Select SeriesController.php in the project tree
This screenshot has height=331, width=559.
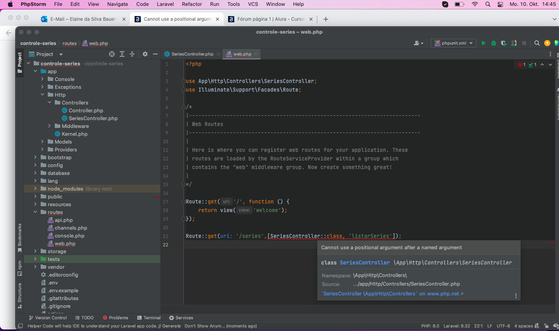pyautogui.click(x=93, y=118)
